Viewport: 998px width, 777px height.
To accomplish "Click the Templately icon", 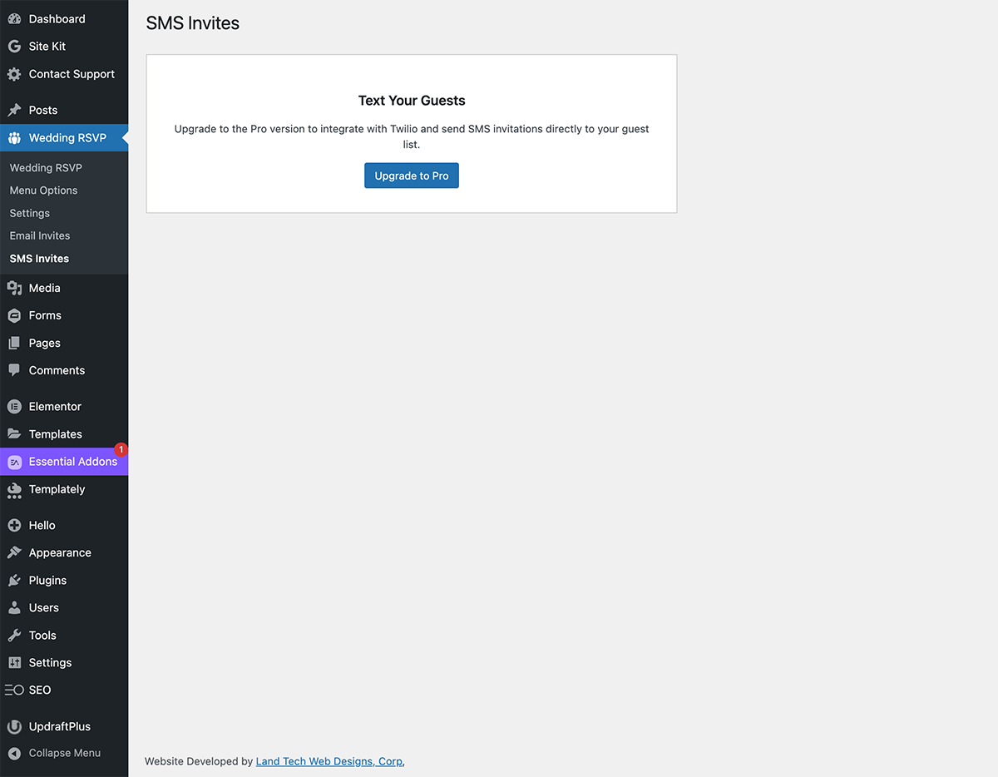I will pos(13,490).
